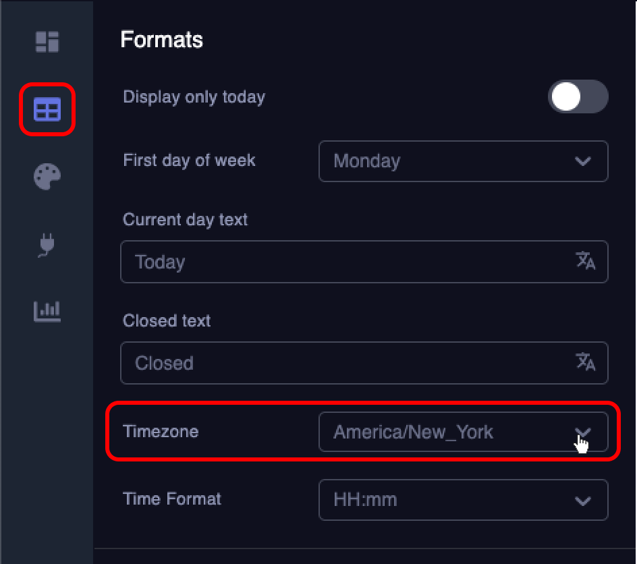Screen dimensions: 637x564
Task: Click into the Closed text input
Action: coord(364,362)
